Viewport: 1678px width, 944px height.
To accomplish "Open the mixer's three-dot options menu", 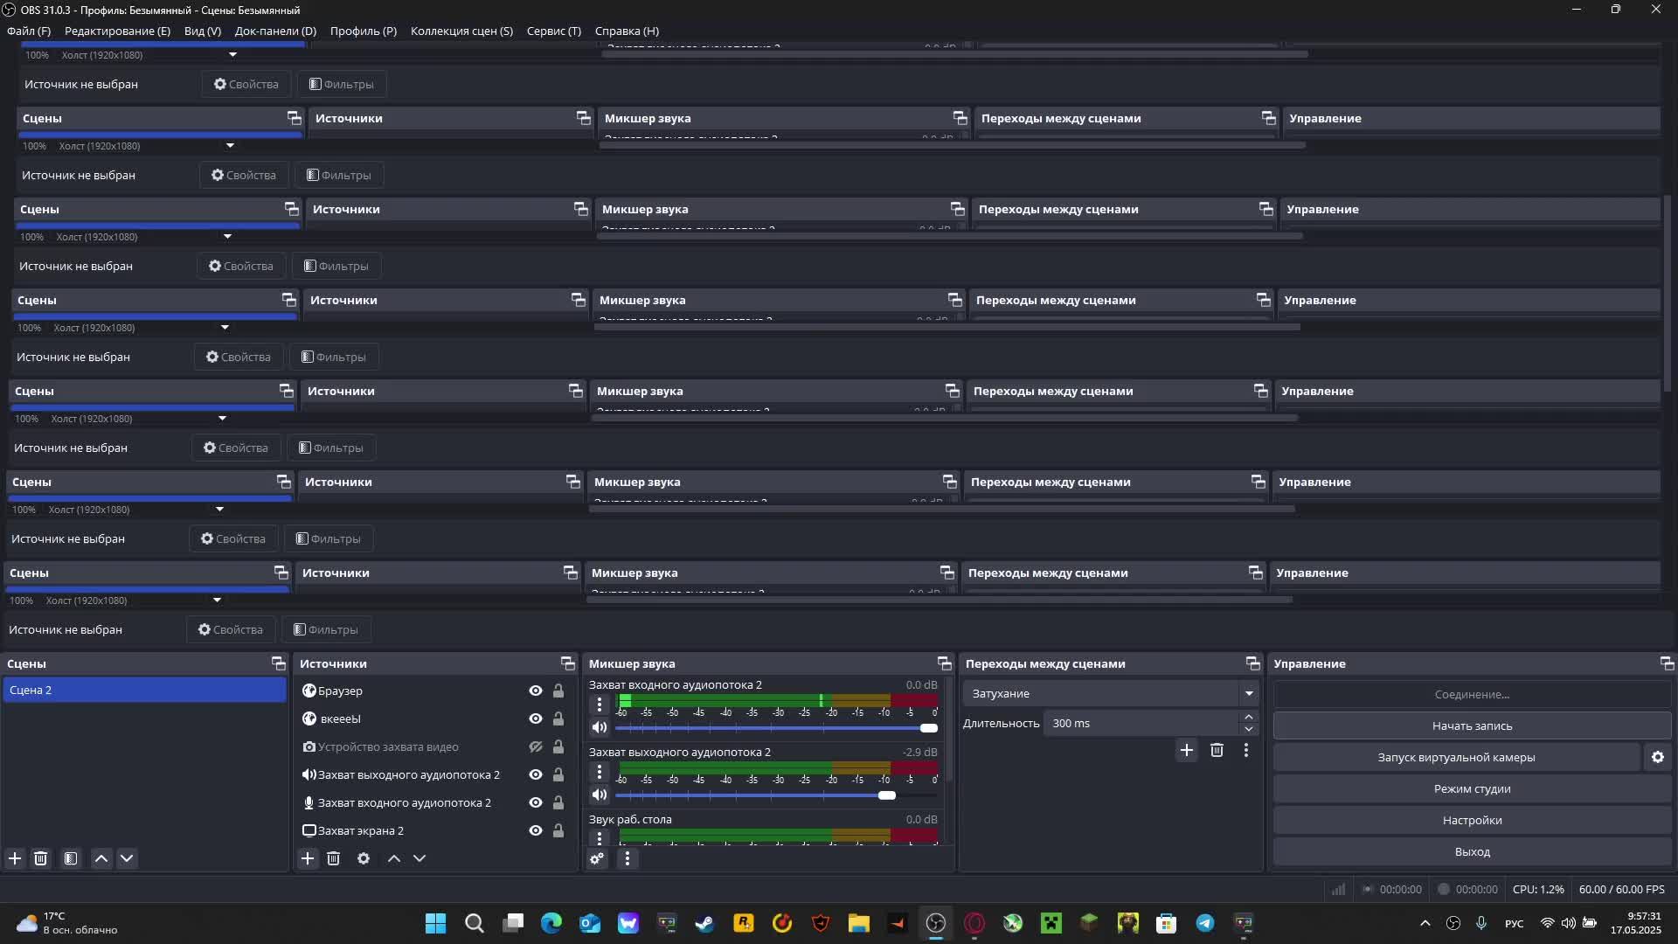I will (x=627, y=858).
